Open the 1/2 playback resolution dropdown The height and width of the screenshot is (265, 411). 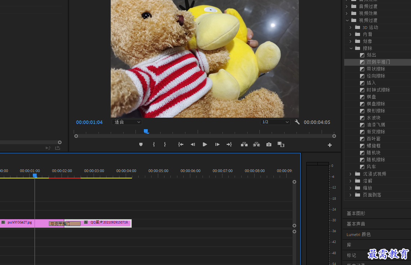tap(275, 122)
